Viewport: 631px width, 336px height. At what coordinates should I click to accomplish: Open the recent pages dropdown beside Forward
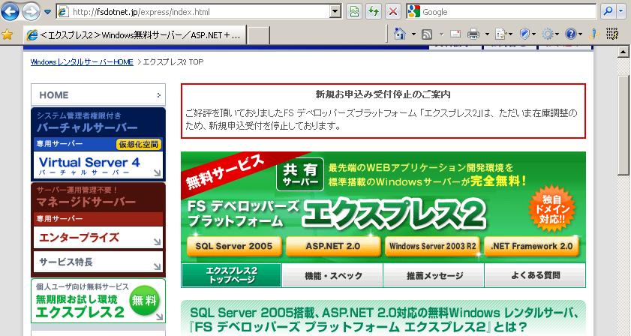coord(47,12)
